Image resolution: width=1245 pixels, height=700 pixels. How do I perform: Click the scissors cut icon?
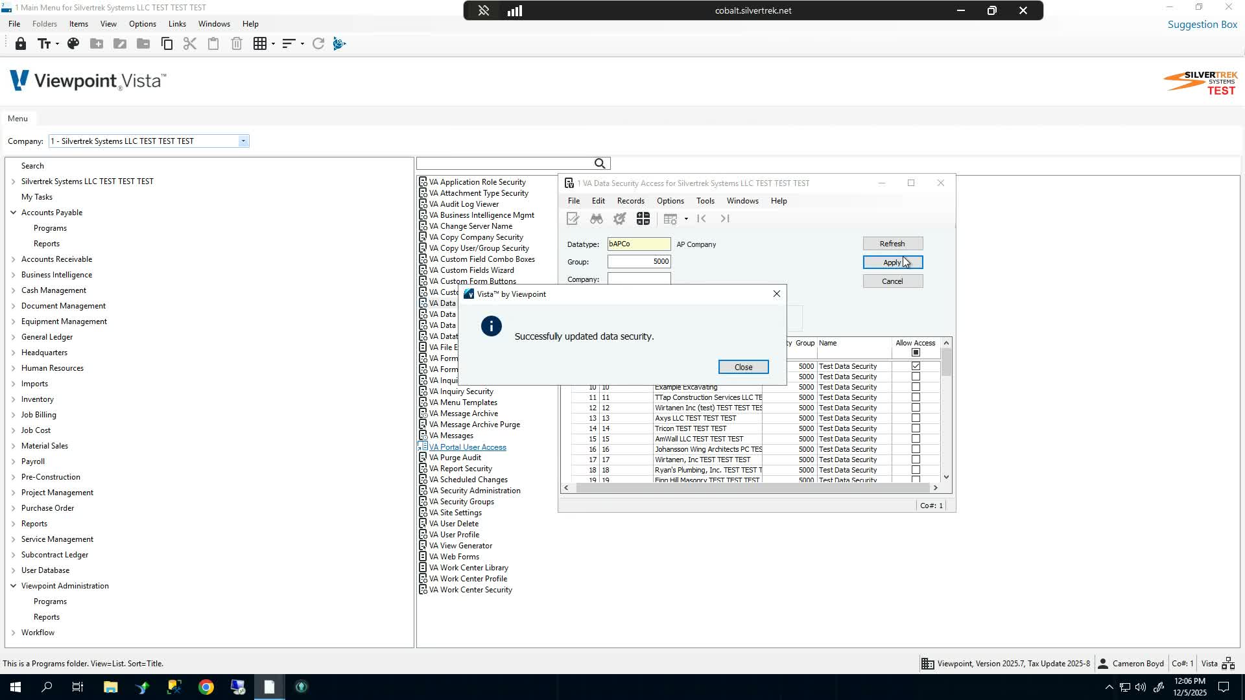(190, 44)
